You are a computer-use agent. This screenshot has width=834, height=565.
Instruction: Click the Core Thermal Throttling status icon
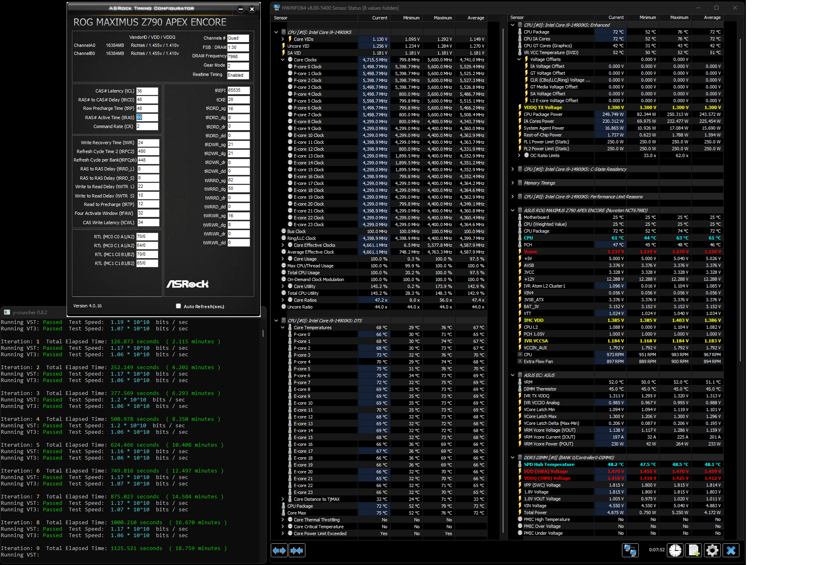pos(290,520)
